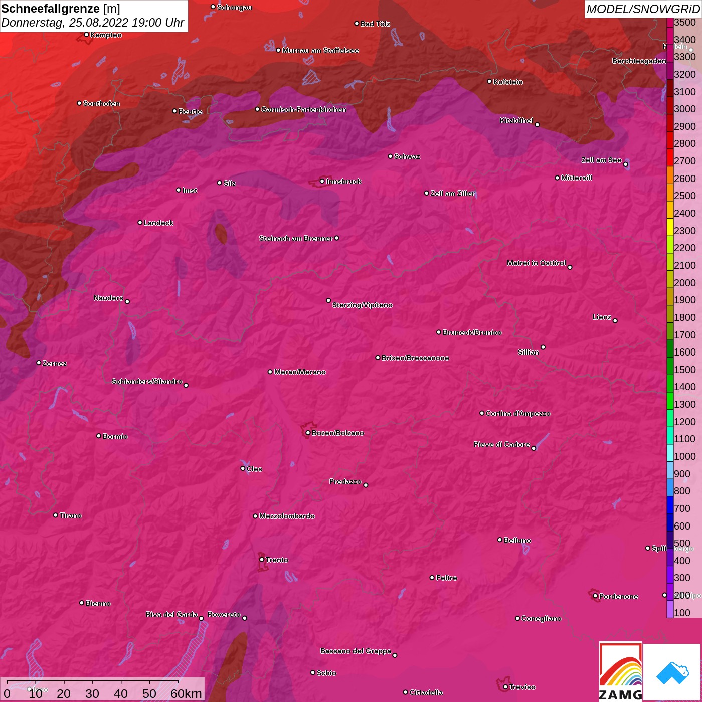702x702 pixels.
Task: Select the Schlanders/Silandro label
Action: click(x=147, y=381)
